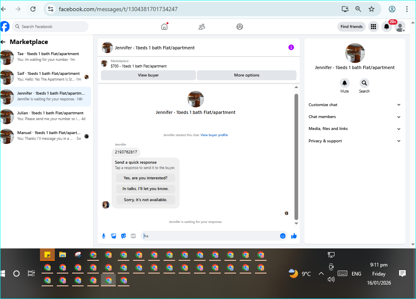Click Jennifer's avatar beside quick responses
Image resolution: width=416 pixels, height=299 pixels.
point(105,205)
